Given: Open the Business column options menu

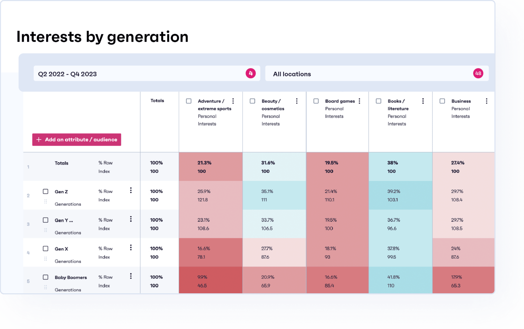Looking at the screenshot, I should coord(487,101).
